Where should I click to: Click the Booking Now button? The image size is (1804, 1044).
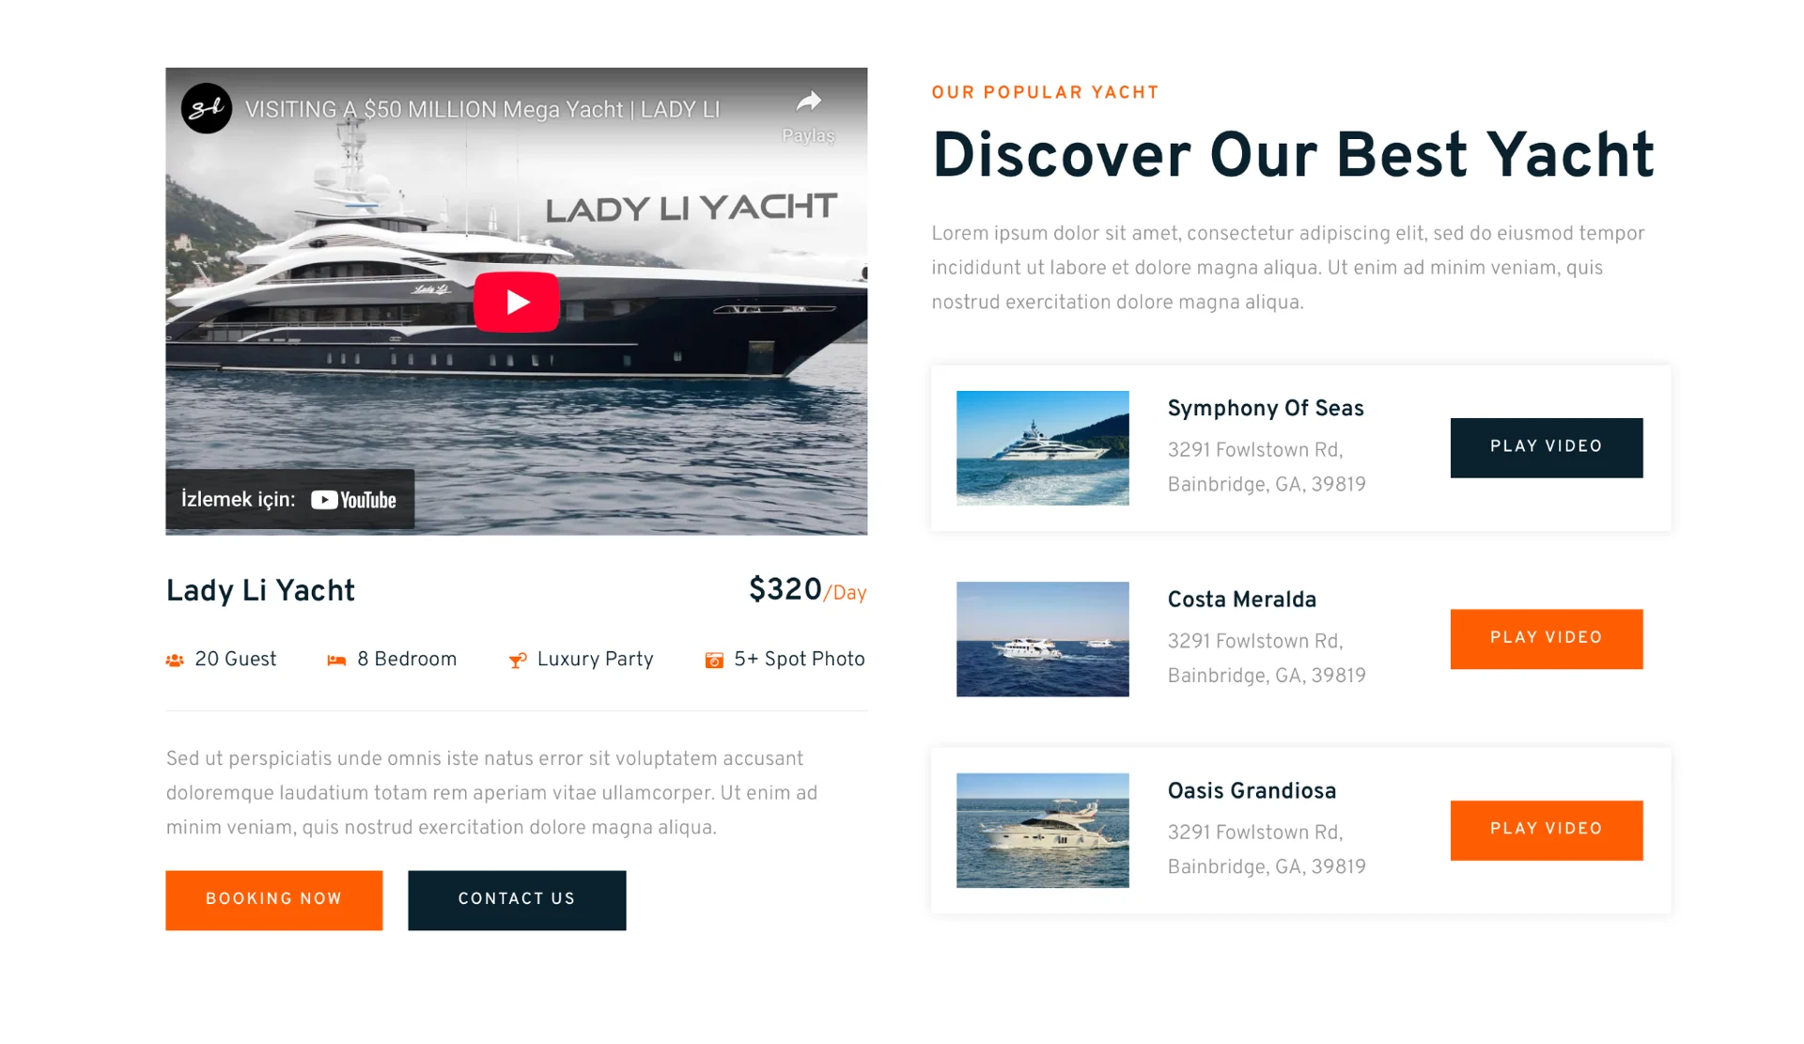click(x=274, y=900)
